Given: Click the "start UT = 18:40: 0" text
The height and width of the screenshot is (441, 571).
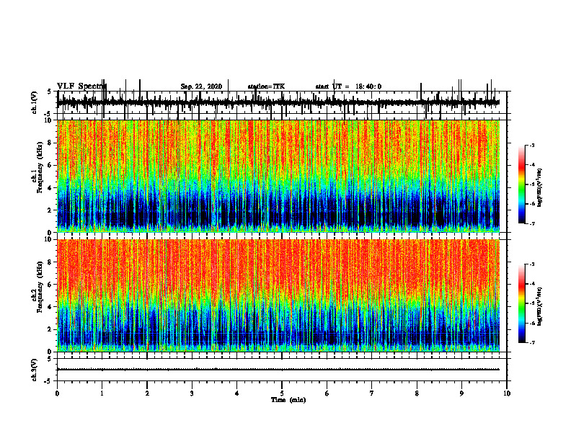Looking at the screenshot, I should 348,86.
